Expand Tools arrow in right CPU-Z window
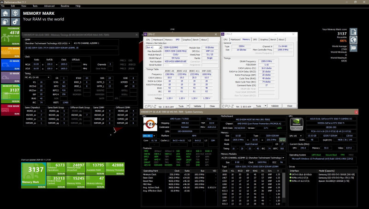 tap(265, 106)
